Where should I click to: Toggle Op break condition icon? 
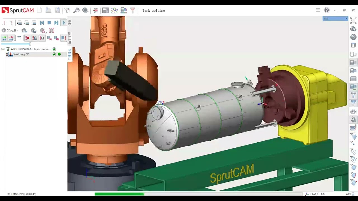click(x=56, y=38)
